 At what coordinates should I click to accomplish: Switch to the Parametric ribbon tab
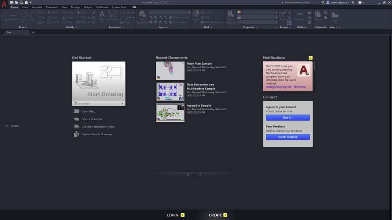tap(52, 7)
